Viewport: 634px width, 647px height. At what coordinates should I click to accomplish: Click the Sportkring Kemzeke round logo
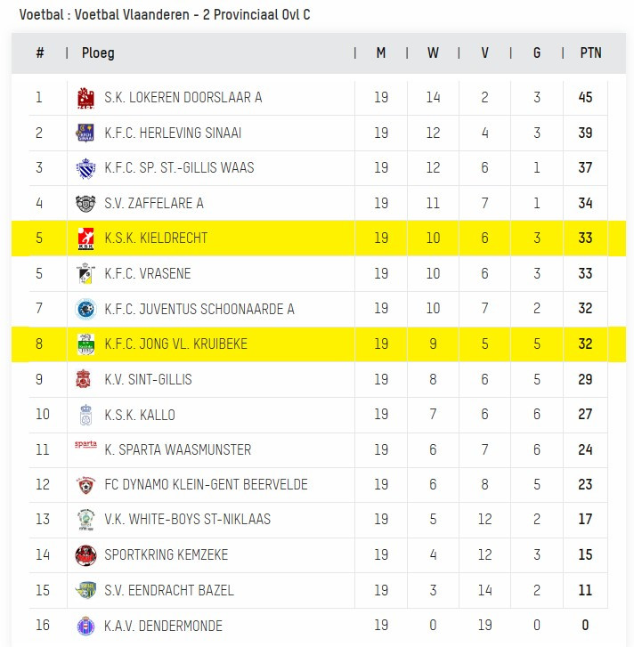click(x=85, y=555)
